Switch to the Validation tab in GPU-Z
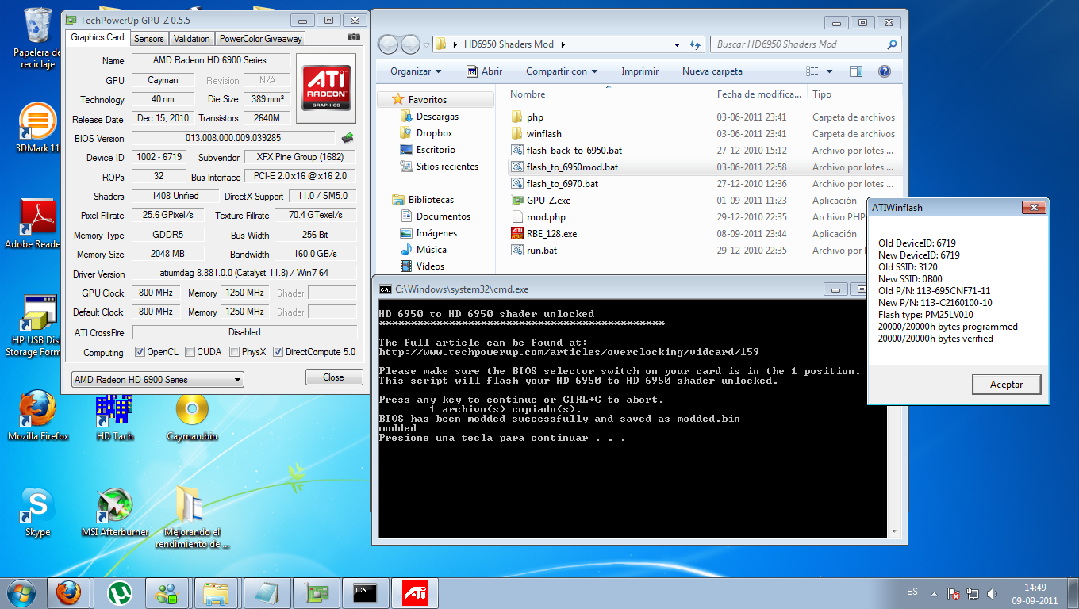Screen dimensions: 1079x609 tap(192, 38)
